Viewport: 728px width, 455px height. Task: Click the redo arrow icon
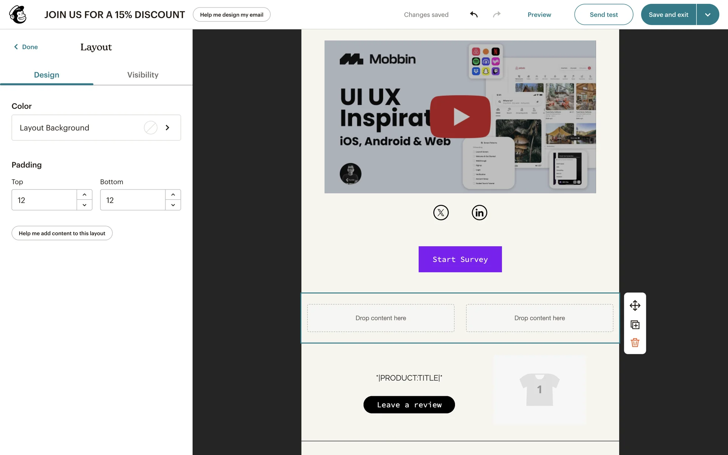[497, 14]
